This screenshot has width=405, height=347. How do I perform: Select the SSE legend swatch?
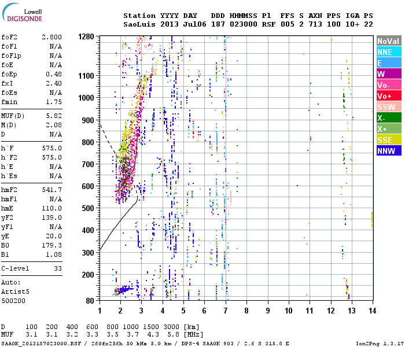point(389,140)
